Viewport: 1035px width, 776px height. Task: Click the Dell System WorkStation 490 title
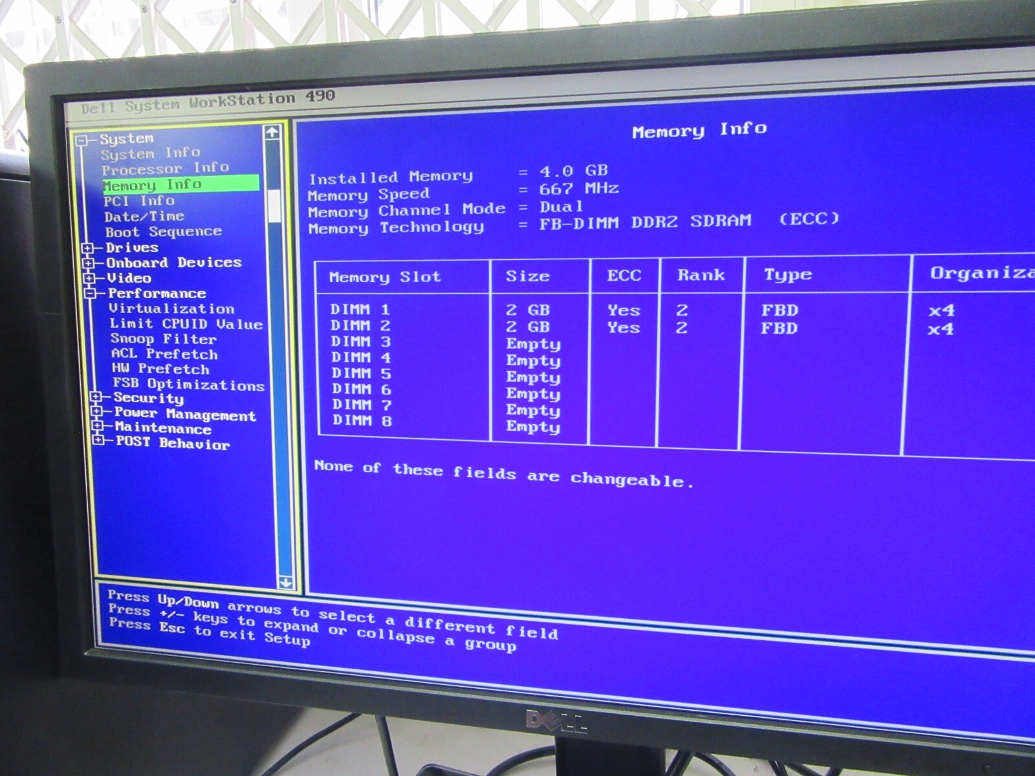point(208,102)
